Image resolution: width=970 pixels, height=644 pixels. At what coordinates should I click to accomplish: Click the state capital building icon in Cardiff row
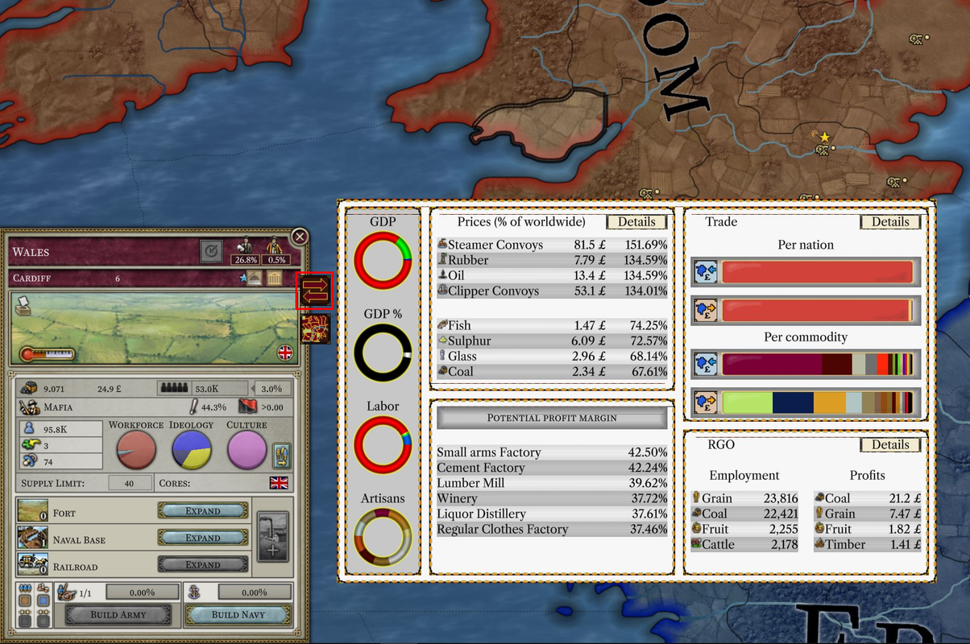(253, 279)
